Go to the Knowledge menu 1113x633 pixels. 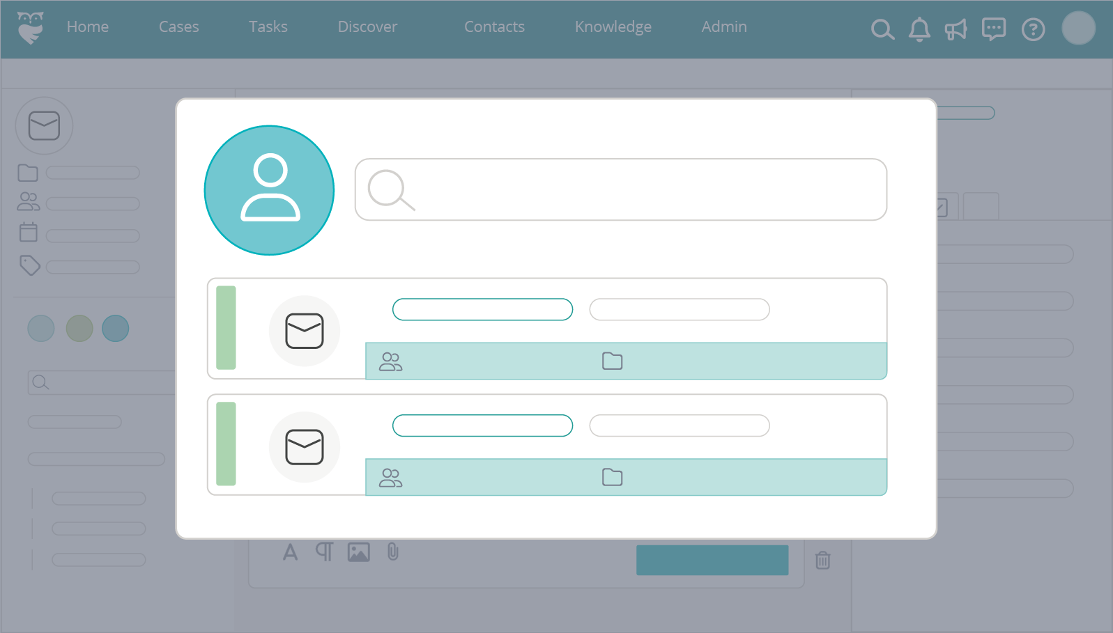pos(613,27)
